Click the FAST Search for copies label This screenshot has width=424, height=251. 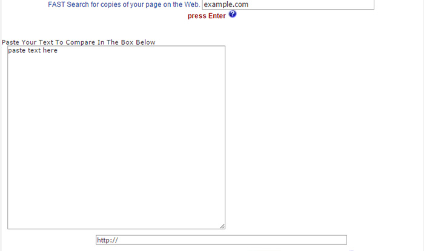click(x=124, y=5)
